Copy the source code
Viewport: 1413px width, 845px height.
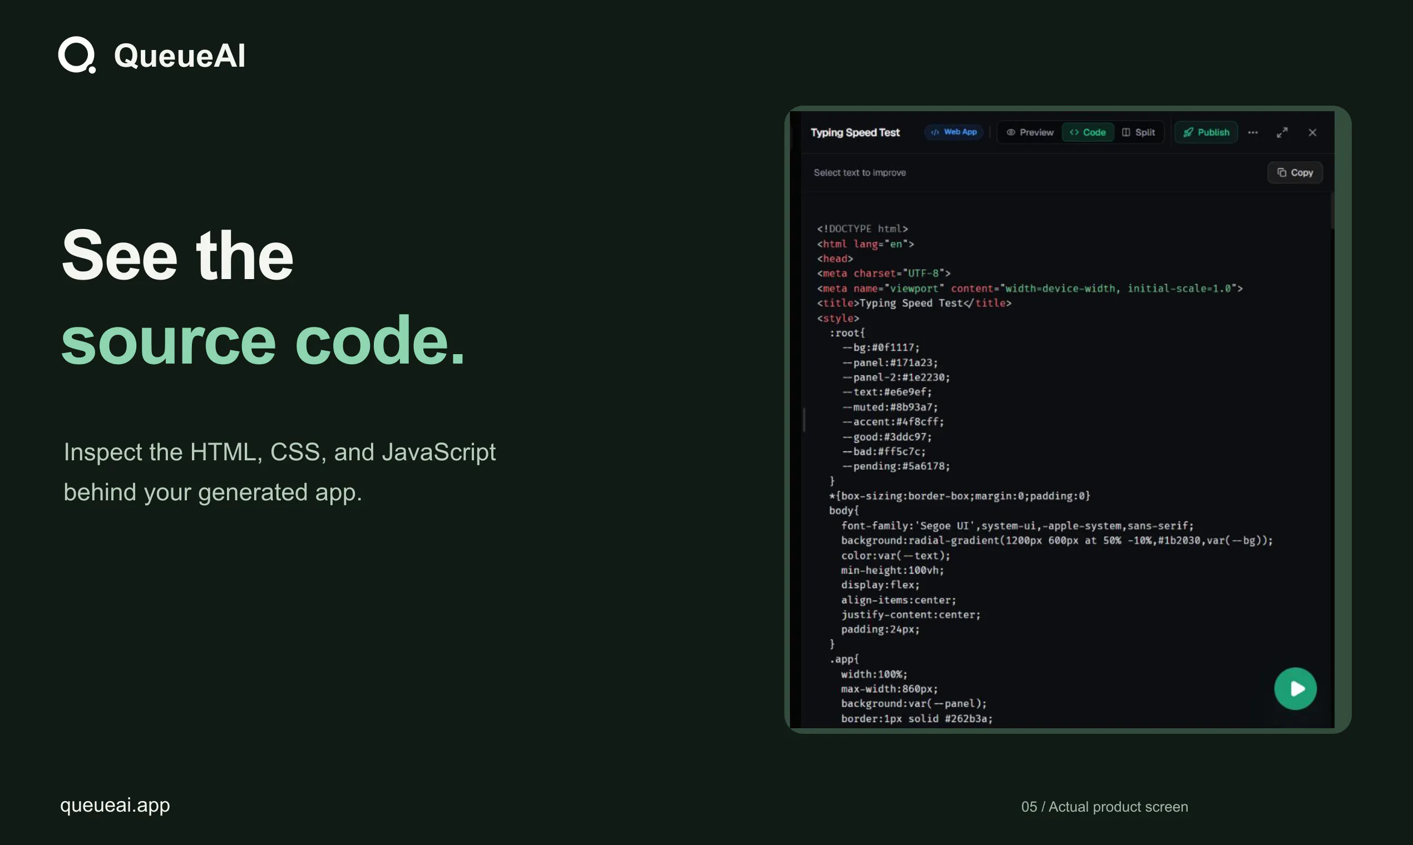pos(1295,172)
